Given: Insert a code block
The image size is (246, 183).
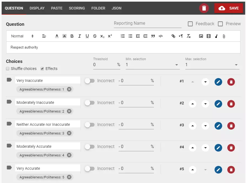Looking at the screenshot, I should [x=161, y=36].
